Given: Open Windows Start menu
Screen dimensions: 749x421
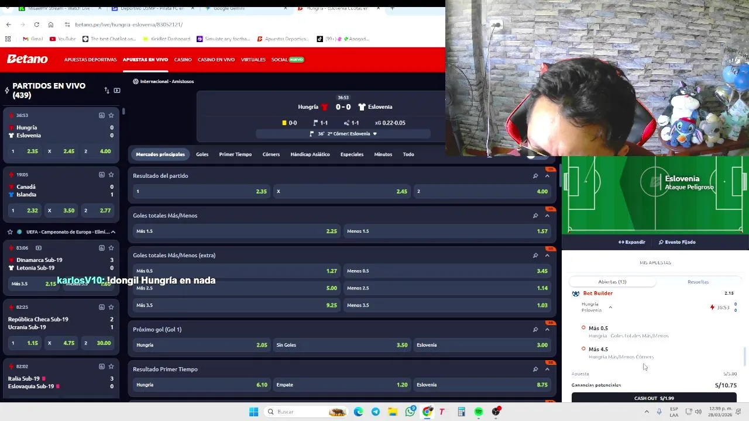Looking at the screenshot, I should [253, 412].
